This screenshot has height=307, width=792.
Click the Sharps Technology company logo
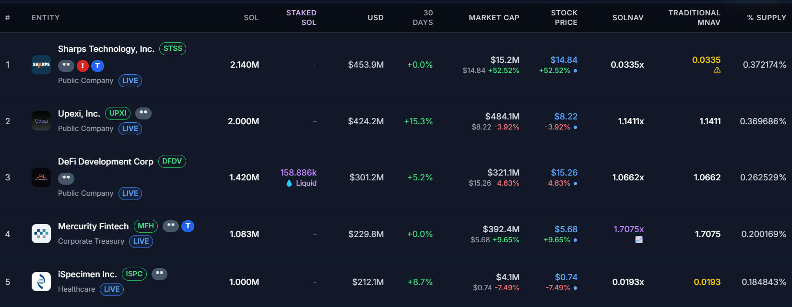41,65
